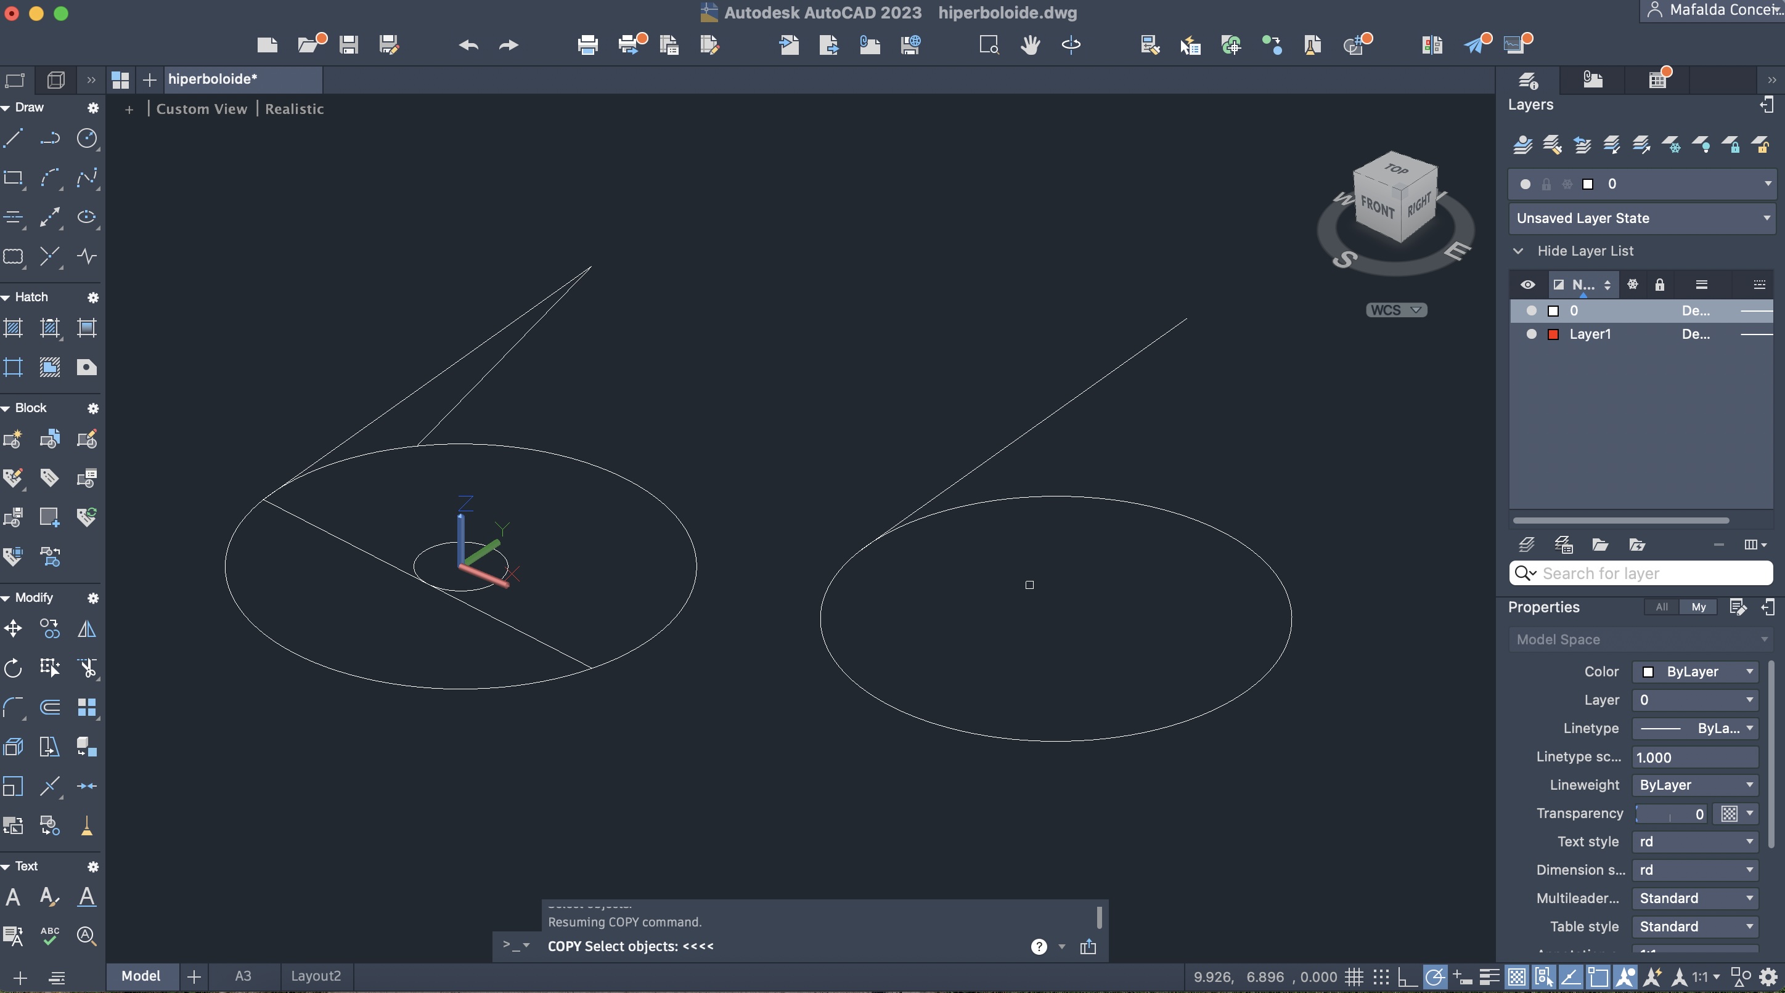1785x993 pixels.
Task: Click the Plot printer icon
Action: [x=587, y=45]
